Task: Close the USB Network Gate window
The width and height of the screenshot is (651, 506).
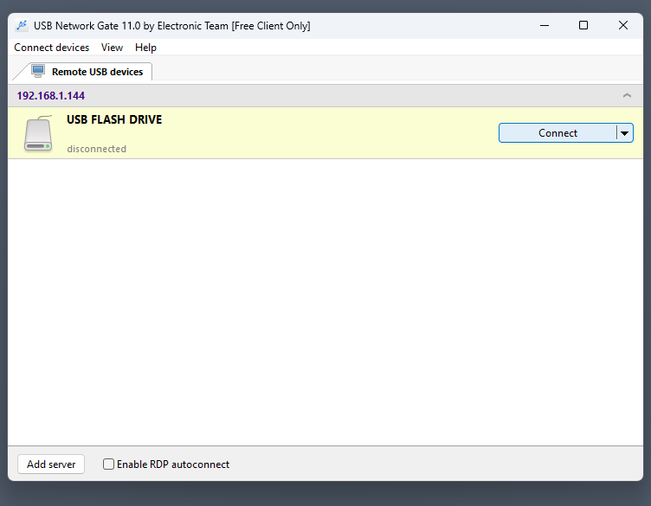Action: point(622,25)
